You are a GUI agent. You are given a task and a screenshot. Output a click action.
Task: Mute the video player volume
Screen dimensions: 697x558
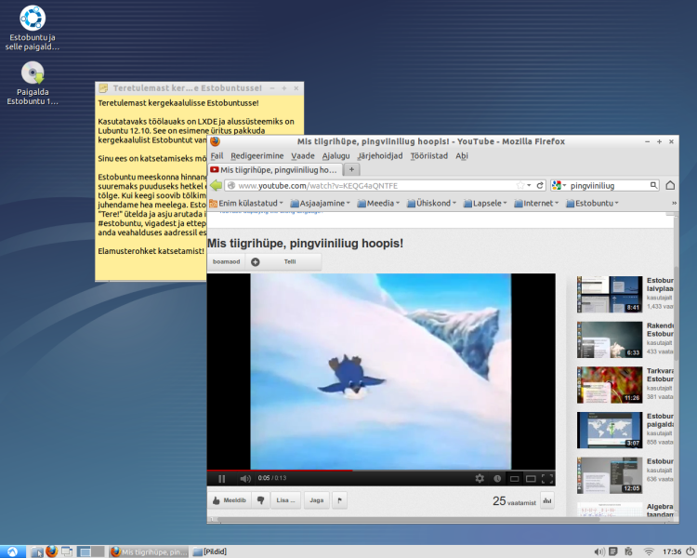[245, 479]
